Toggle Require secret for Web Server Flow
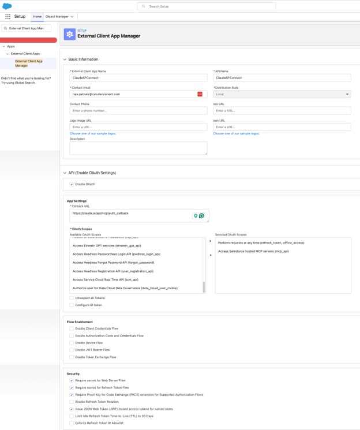The width and height of the screenshot is (360, 430). (x=72, y=380)
